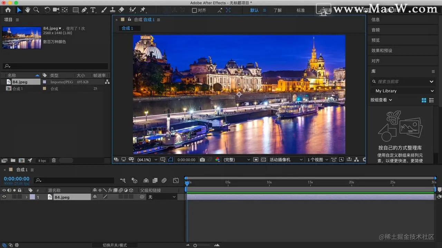Select the Selection arrow tool
The image size is (442, 248).
point(19,10)
